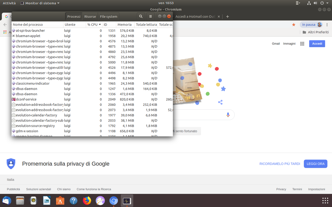
Task: Switch to the Processi tab
Action: click(x=74, y=16)
